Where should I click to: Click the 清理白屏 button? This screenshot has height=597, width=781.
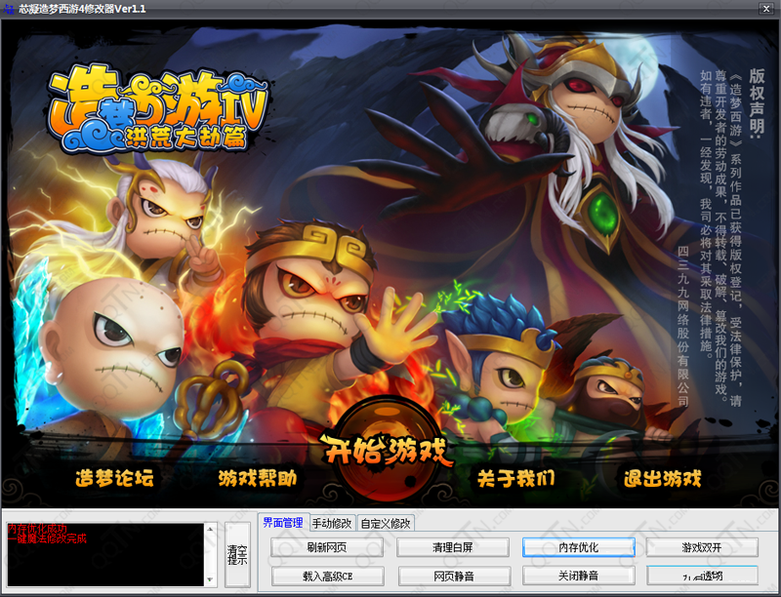[453, 547]
